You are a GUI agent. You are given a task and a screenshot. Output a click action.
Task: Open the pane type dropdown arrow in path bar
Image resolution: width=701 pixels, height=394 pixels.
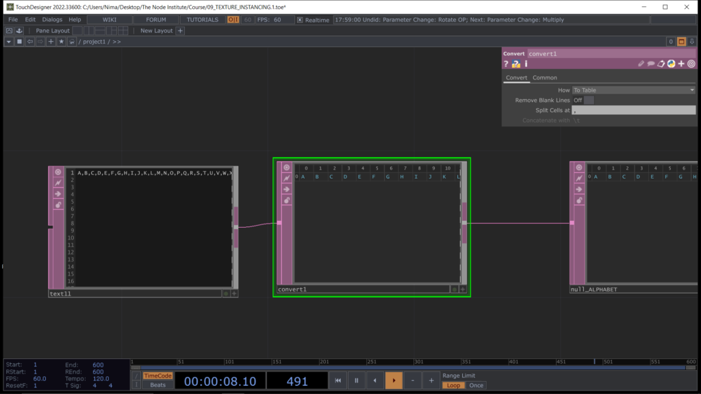coord(8,42)
